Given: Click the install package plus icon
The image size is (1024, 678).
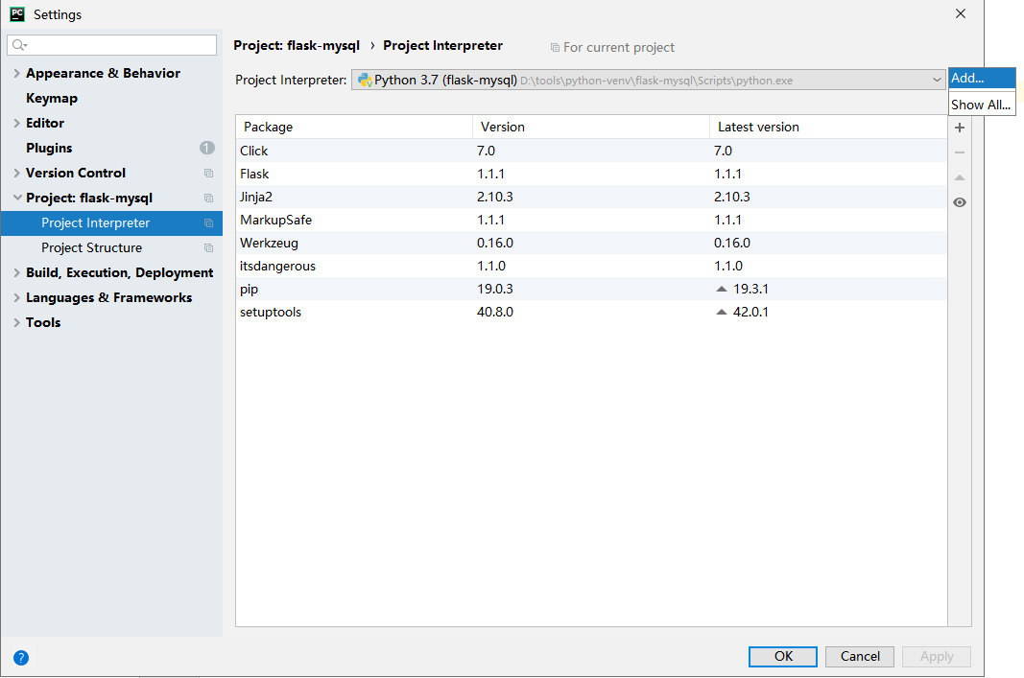Looking at the screenshot, I should pos(960,128).
